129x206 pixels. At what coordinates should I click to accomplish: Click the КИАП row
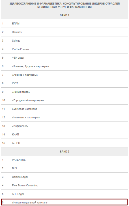[x=64, y=135]
